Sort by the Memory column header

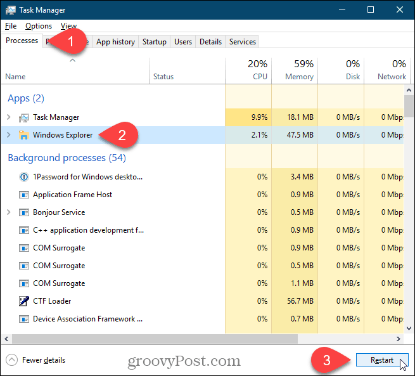click(295, 70)
